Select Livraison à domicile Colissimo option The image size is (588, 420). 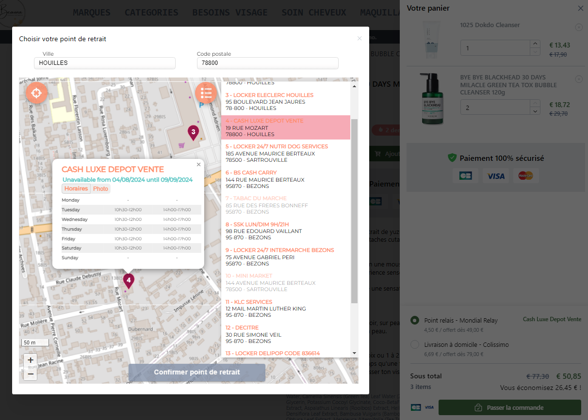point(414,344)
